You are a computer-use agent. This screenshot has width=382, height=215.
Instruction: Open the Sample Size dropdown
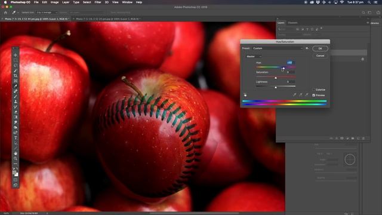point(47,12)
